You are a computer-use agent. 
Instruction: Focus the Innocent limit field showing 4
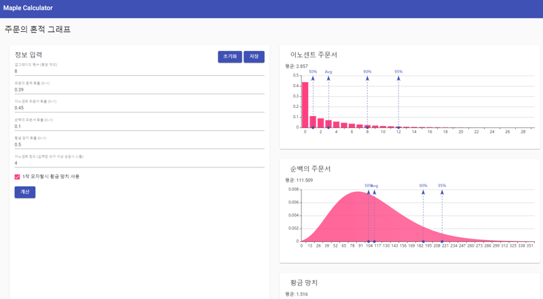139,163
